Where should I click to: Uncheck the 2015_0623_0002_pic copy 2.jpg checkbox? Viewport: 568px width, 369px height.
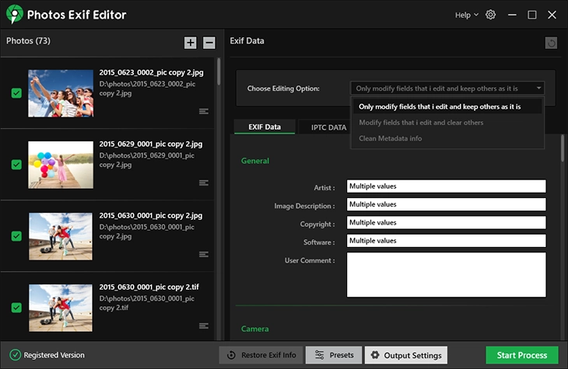[x=16, y=93]
